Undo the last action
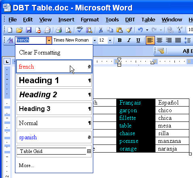 coord(140,30)
